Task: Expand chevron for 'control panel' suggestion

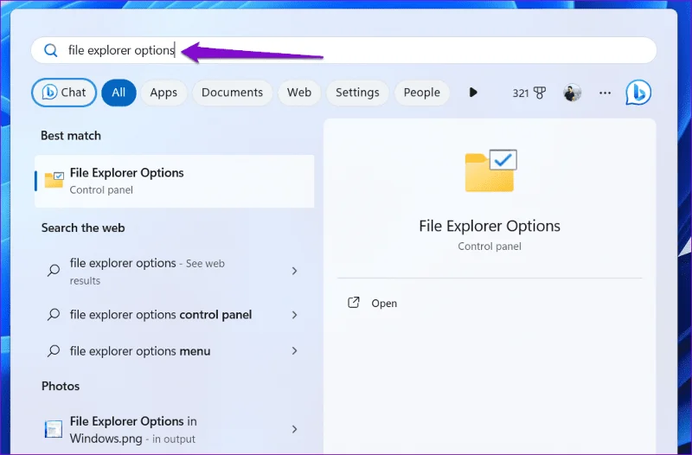Action: (x=294, y=315)
